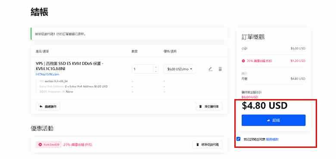Click the VPS KVM.1C1G.MINI product title
The width and height of the screenshot is (336, 159).
pyautogui.click(x=70, y=66)
